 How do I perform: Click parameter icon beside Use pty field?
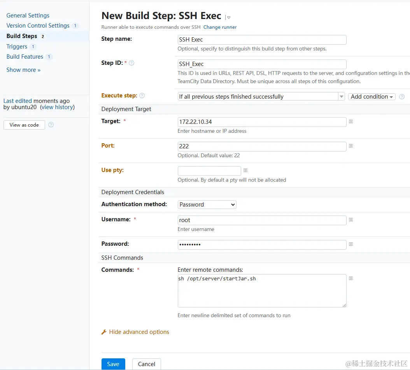[245, 170]
